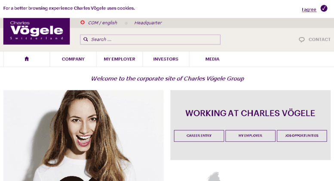This screenshot has width=334, height=181.
Task: Open the MY EMPLOYER navigation menu
Action: point(120,59)
